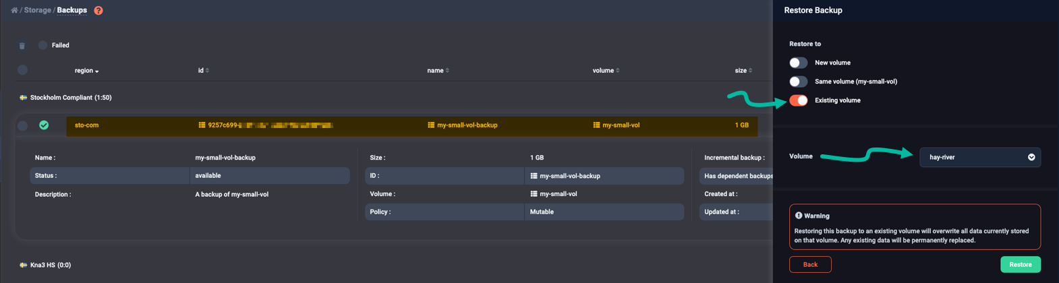The width and height of the screenshot is (1059, 283).
Task: Toggle the Failed filter switch
Action: coord(42,45)
